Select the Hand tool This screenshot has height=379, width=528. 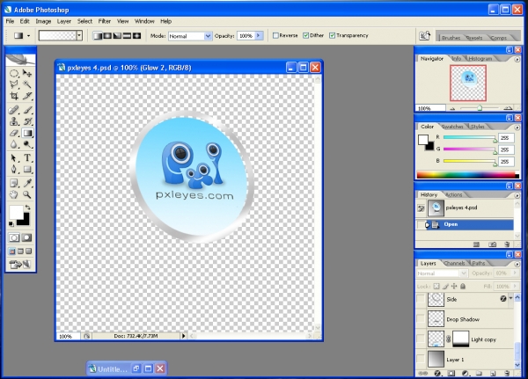14,194
